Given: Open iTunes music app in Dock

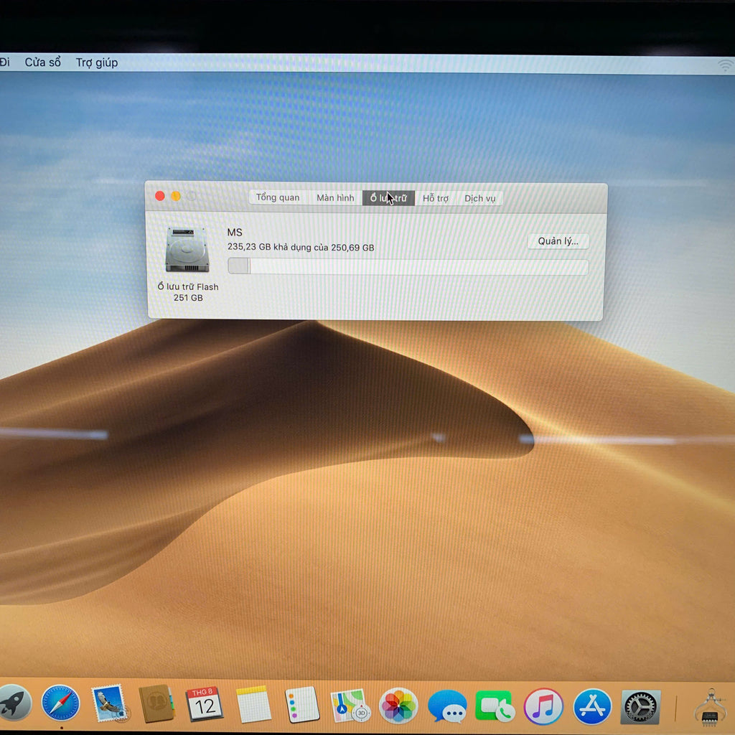Looking at the screenshot, I should coord(543,706).
